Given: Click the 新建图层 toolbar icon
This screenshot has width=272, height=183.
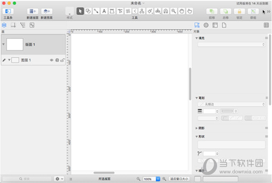Looking at the screenshot, I should click(46, 11).
